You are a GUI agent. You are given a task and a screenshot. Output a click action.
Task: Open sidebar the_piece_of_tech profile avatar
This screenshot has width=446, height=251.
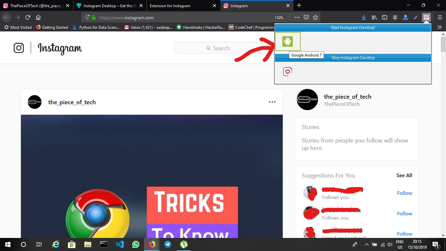pos(307,99)
